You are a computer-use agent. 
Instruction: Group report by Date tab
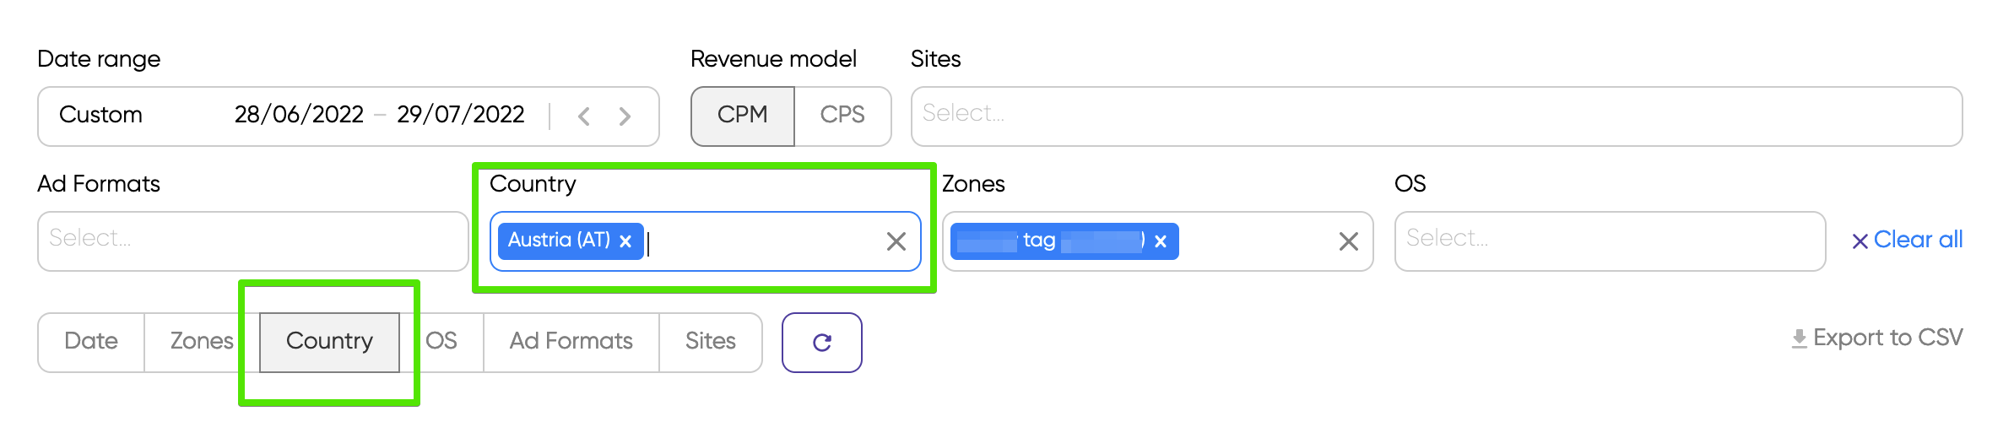click(x=91, y=342)
